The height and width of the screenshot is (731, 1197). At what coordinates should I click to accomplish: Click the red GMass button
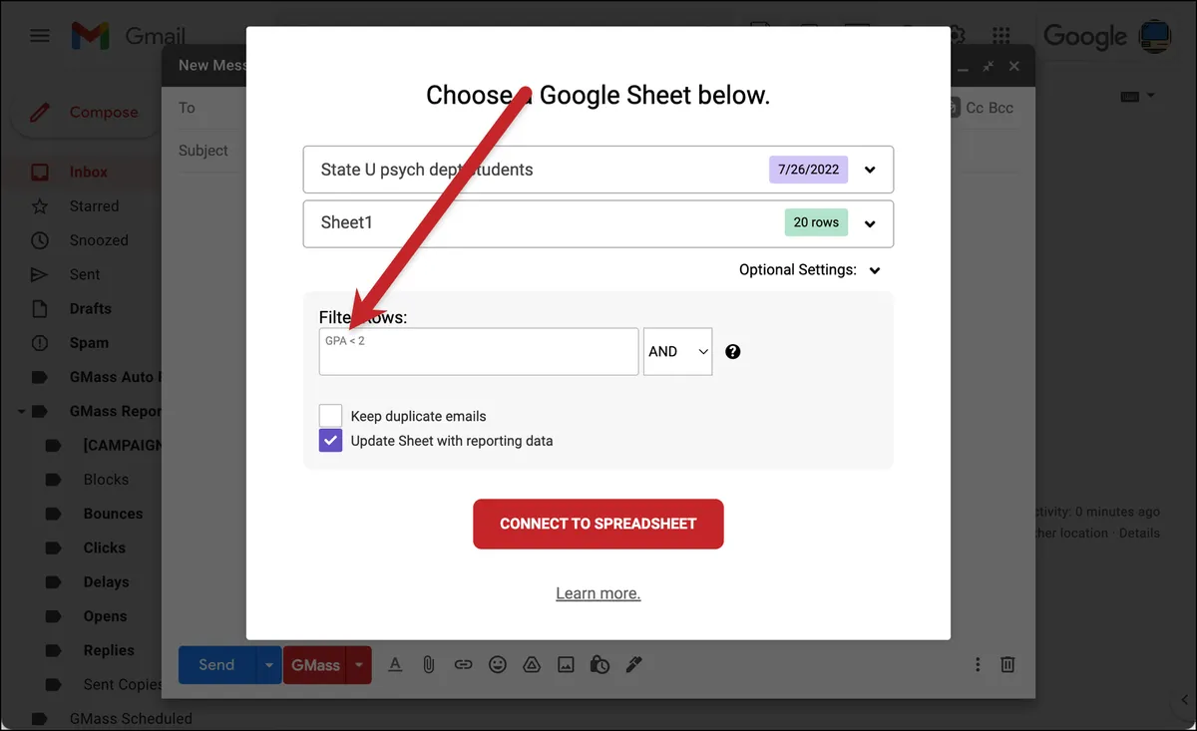[x=315, y=665]
